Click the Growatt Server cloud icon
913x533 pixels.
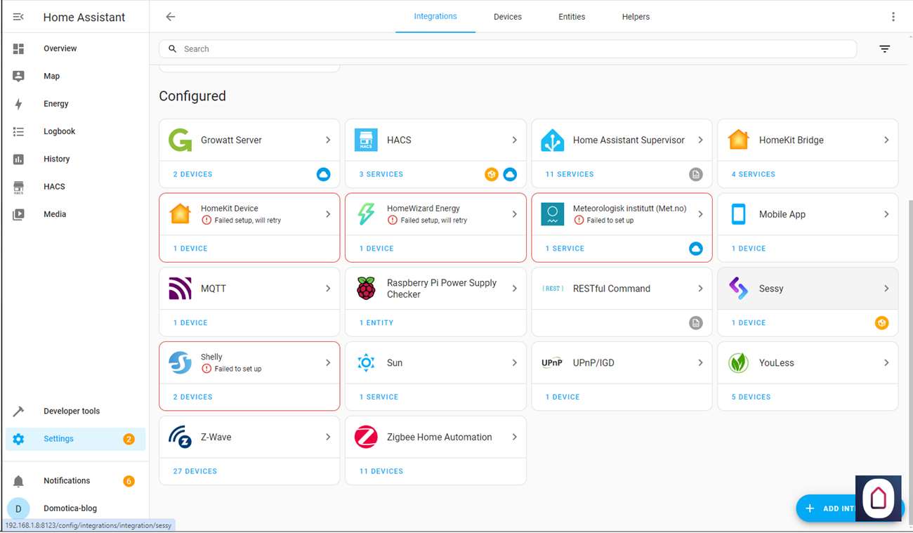coord(323,174)
